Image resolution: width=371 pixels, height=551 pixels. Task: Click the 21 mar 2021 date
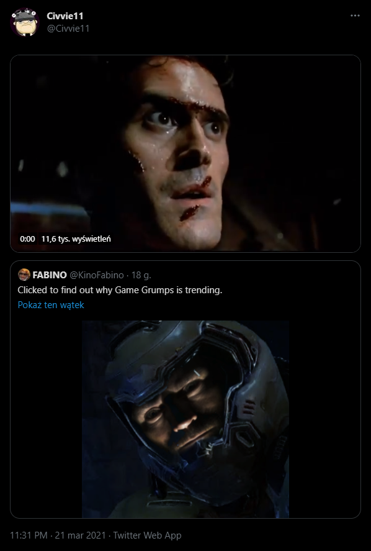tap(80, 535)
